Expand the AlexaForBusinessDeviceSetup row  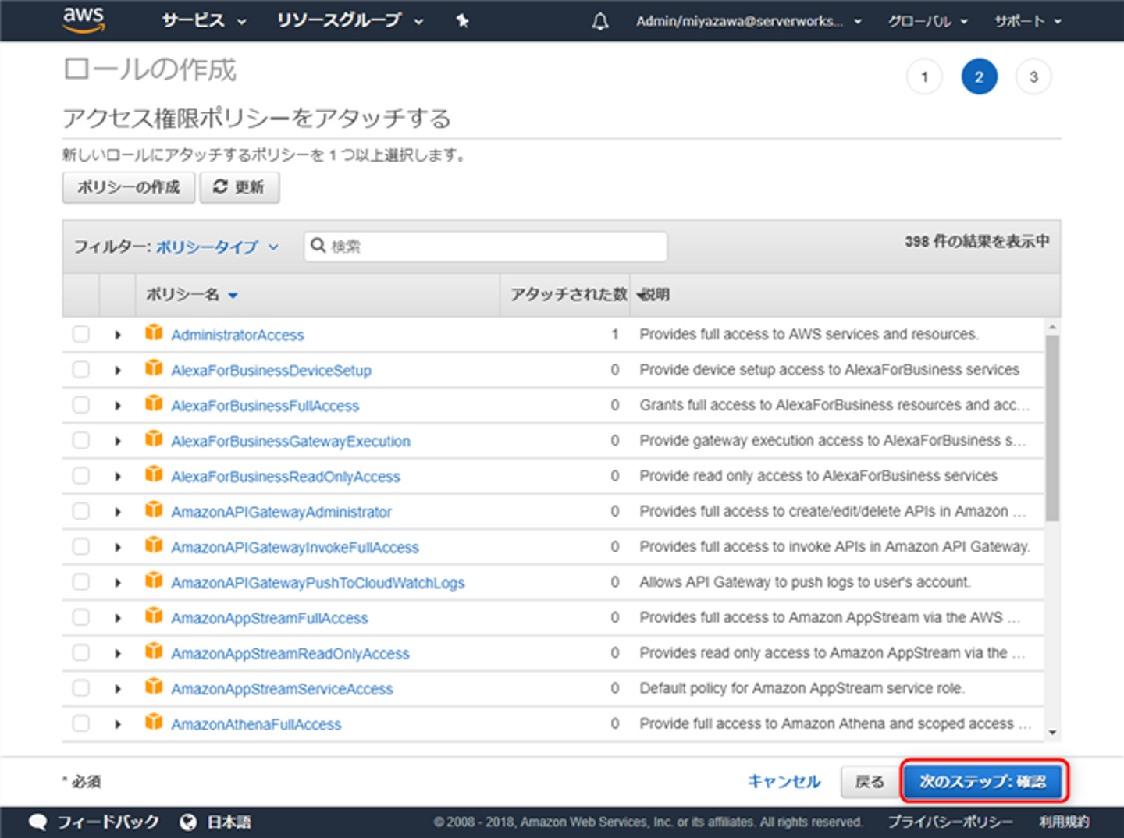point(118,370)
